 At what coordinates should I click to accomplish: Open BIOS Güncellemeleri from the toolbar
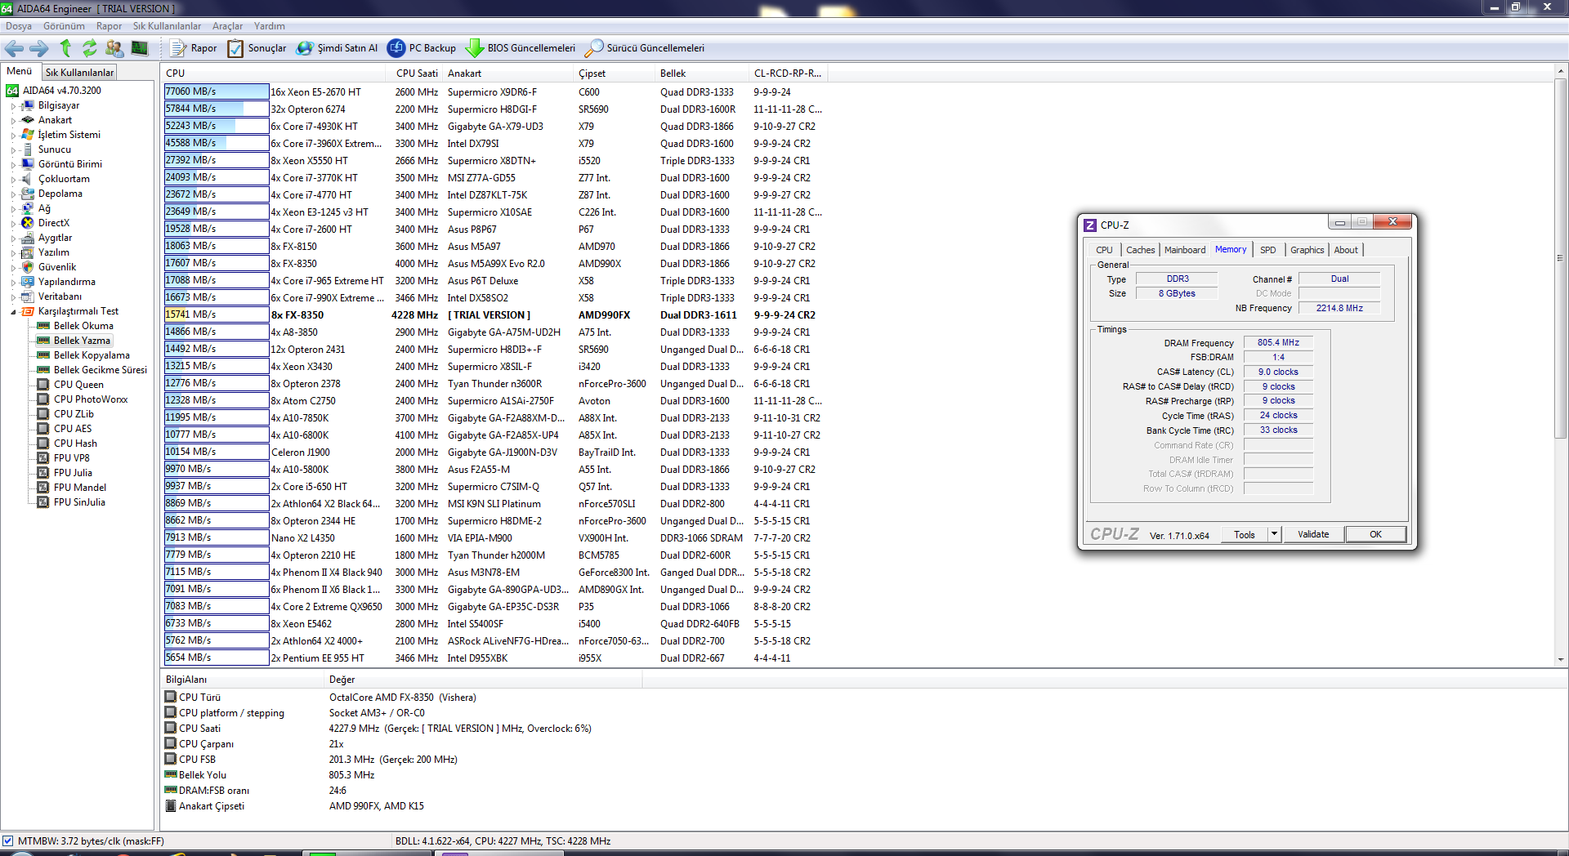pyautogui.click(x=521, y=48)
